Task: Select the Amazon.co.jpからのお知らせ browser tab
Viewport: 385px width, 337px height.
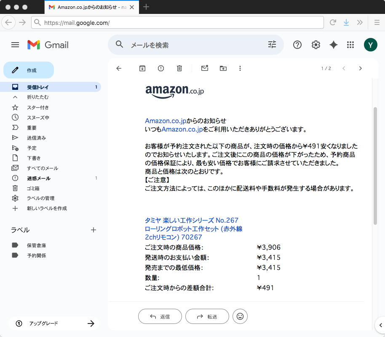Action: pyautogui.click(x=91, y=7)
